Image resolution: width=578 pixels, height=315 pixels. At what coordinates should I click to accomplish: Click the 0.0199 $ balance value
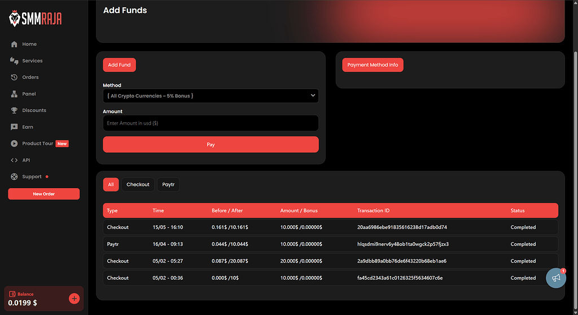click(x=23, y=303)
